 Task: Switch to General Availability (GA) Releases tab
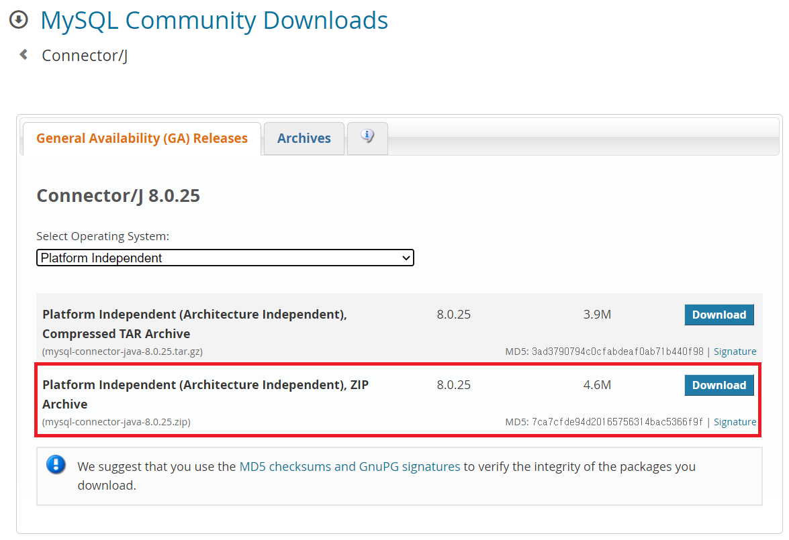click(142, 138)
